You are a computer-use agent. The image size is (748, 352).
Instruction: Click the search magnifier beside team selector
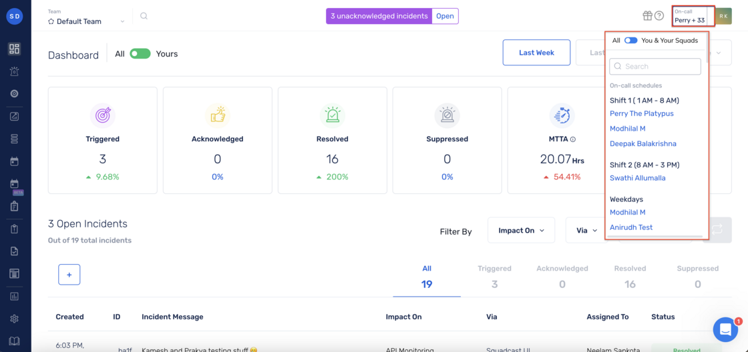coord(144,16)
